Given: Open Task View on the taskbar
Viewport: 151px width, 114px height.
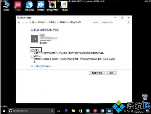Looking at the screenshot, I should (x=58, y=111).
